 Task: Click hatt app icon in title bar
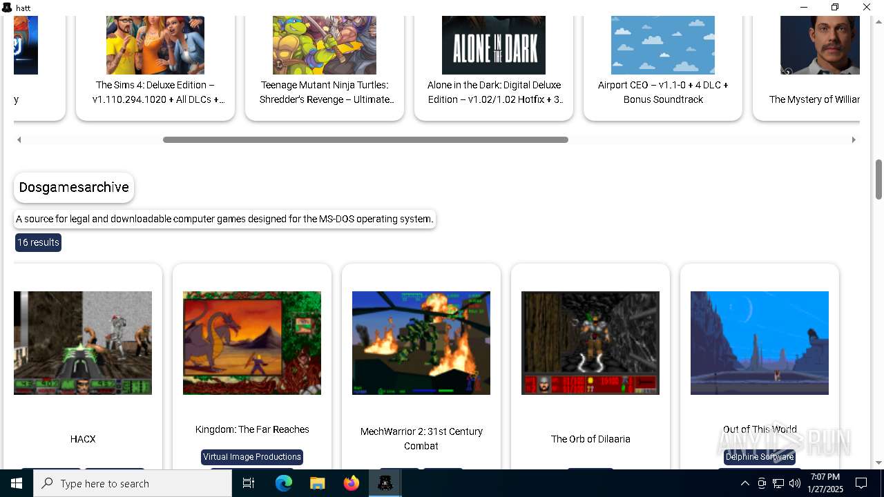[7, 8]
